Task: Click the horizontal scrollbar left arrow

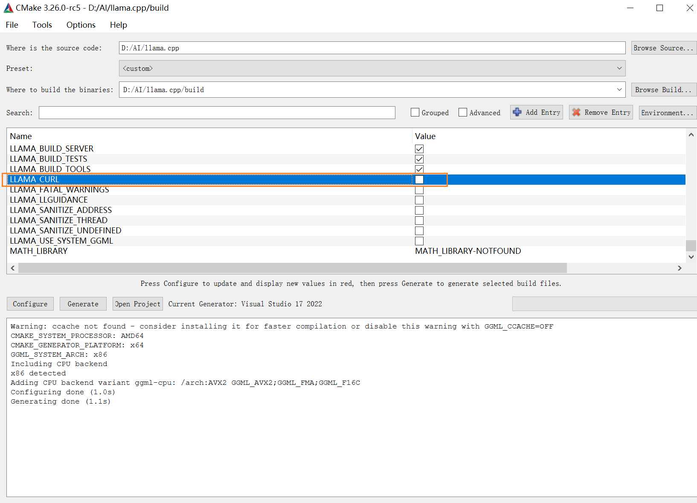Action: point(13,268)
